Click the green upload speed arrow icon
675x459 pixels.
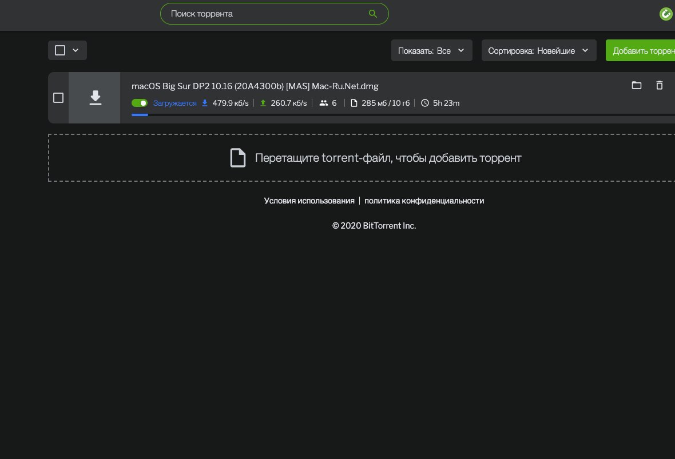tap(263, 103)
